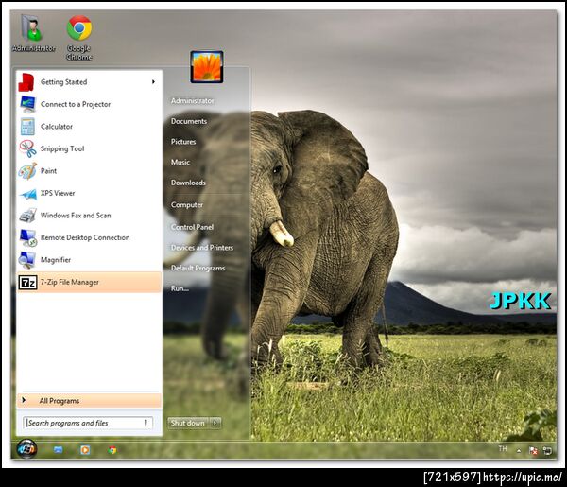Expand the Getting Started submenu arrow
The height and width of the screenshot is (487, 567).
click(153, 82)
